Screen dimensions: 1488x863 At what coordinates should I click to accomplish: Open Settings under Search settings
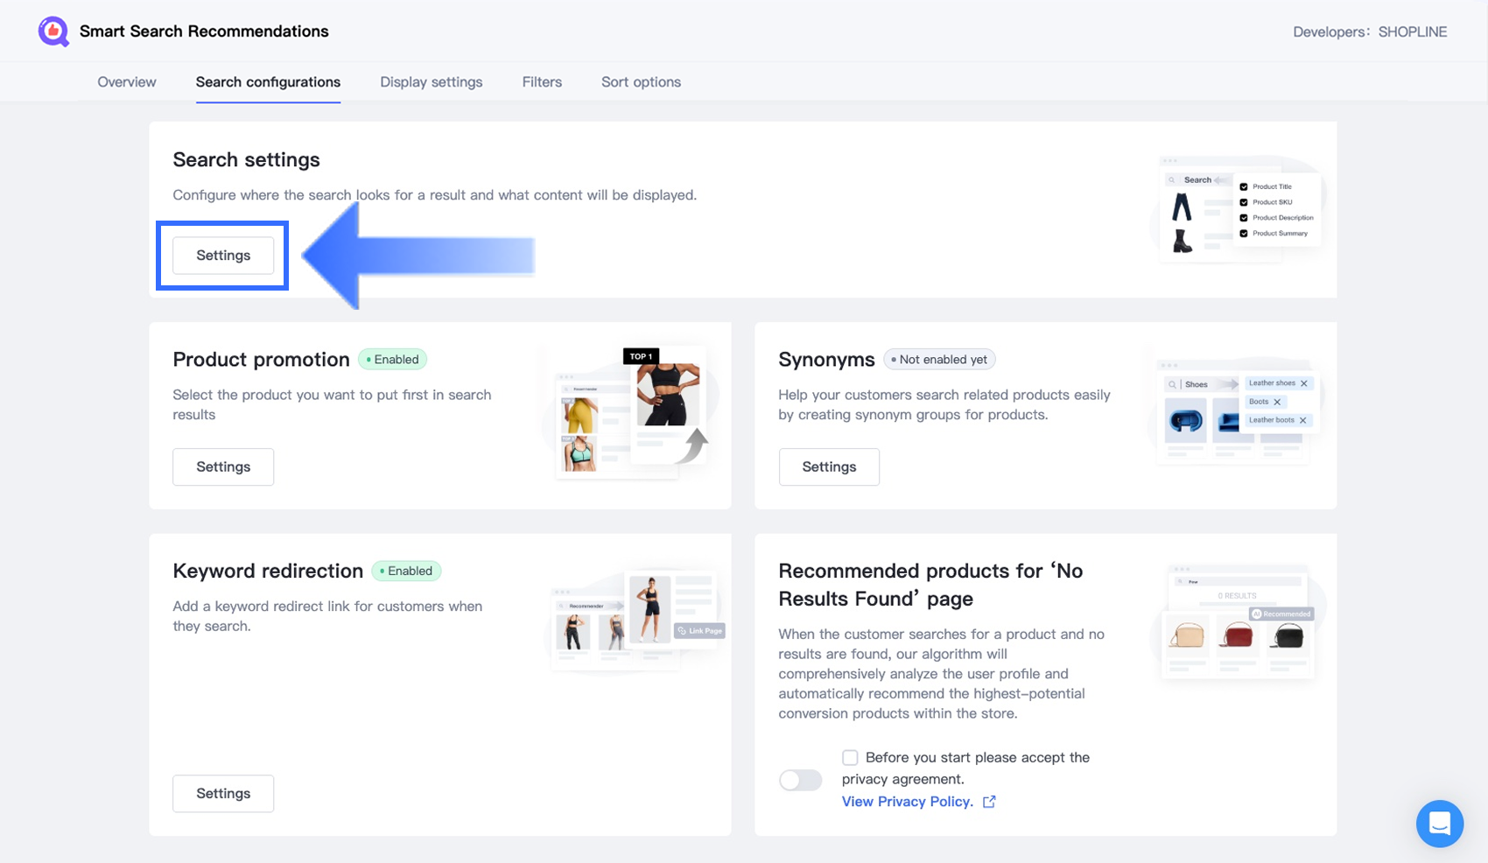point(223,256)
